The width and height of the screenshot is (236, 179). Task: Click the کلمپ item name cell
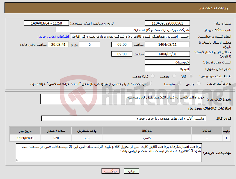[147, 138]
